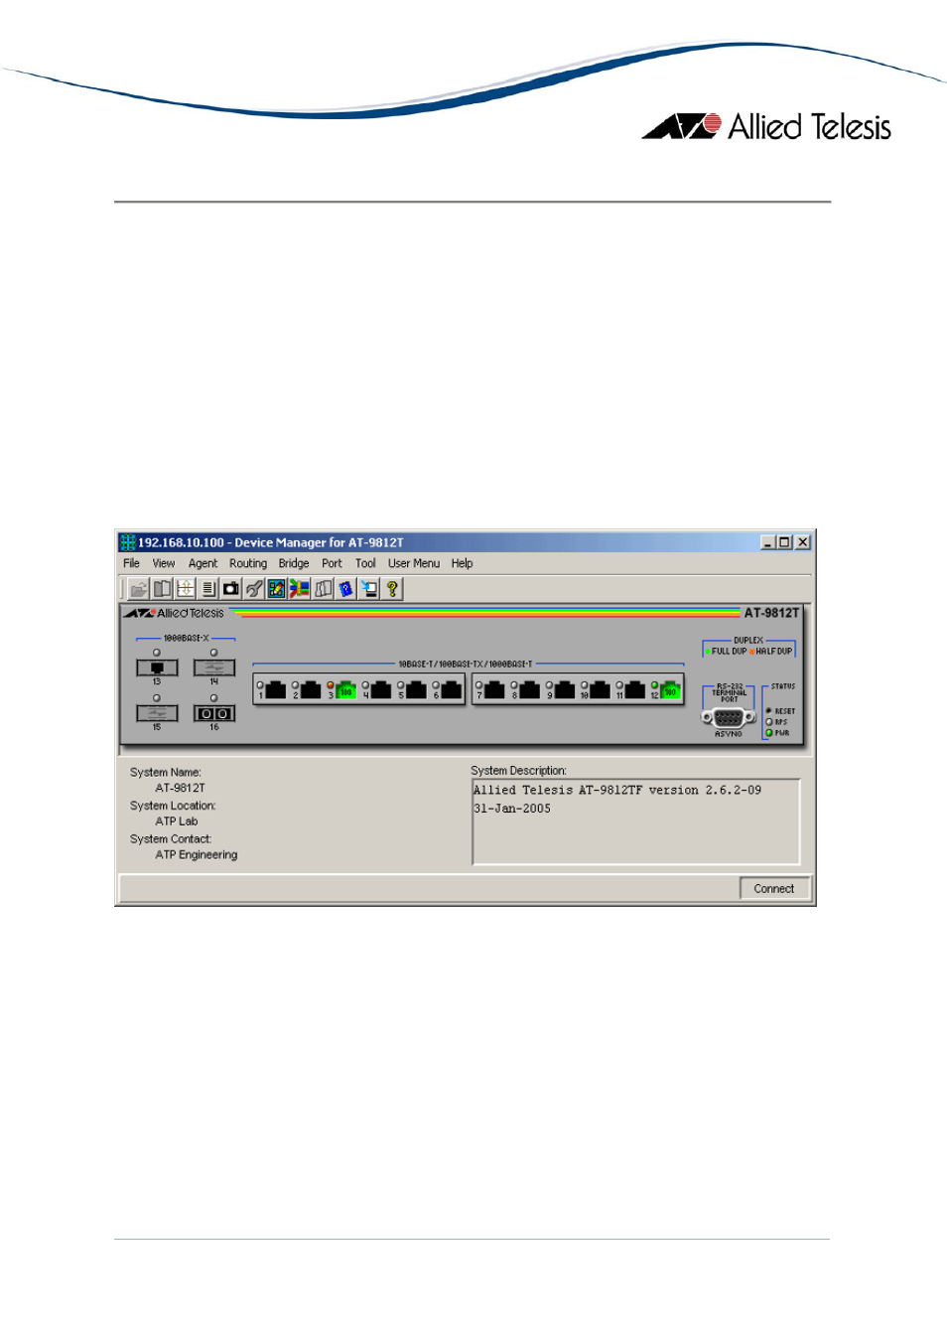The image size is (947, 1341).
Task: Click the open book toolbar icon
Action: coord(162,589)
